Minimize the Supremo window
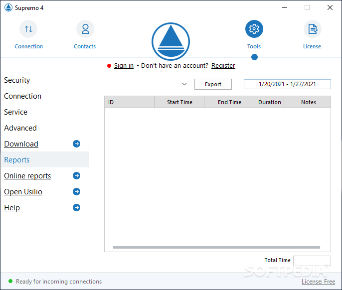342x290 pixels. click(x=285, y=7)
